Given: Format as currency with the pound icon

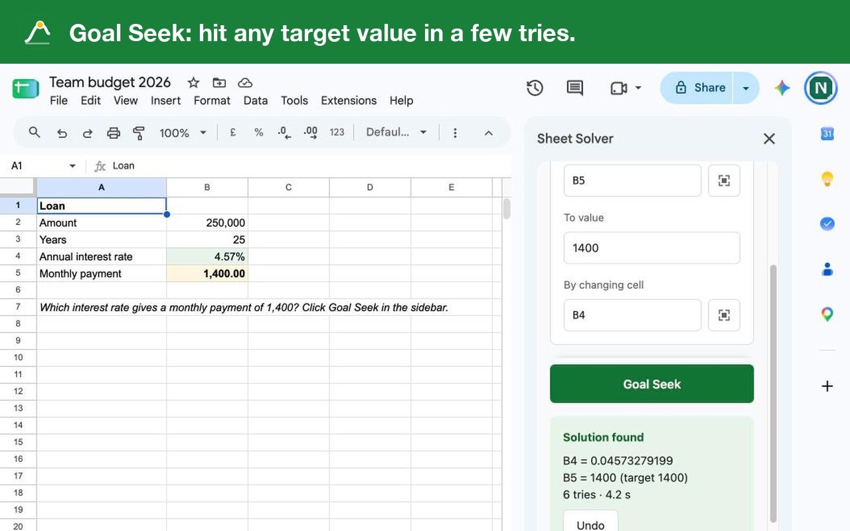Looking at the screenshot, I should (233, 132).
